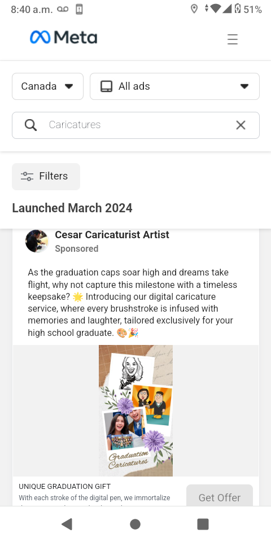Screen dimensions: 271x542
Task: Tap the voicemail status bar icon
Action: (63, 10)
